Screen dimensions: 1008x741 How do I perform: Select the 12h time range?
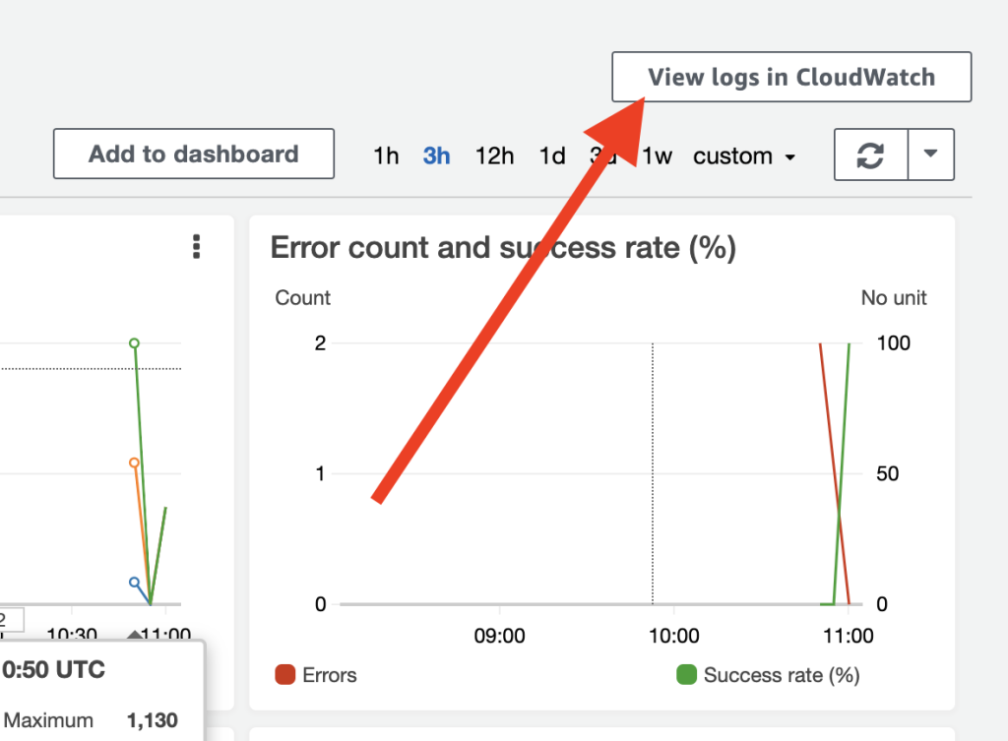(x=494, y=155)
